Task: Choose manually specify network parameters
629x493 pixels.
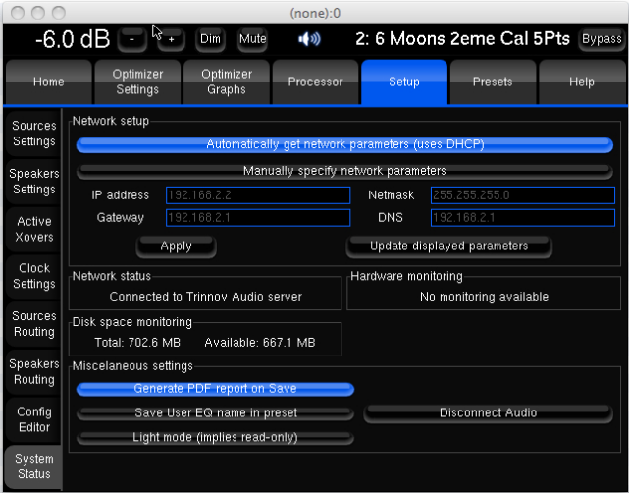Action: point(344,171)
